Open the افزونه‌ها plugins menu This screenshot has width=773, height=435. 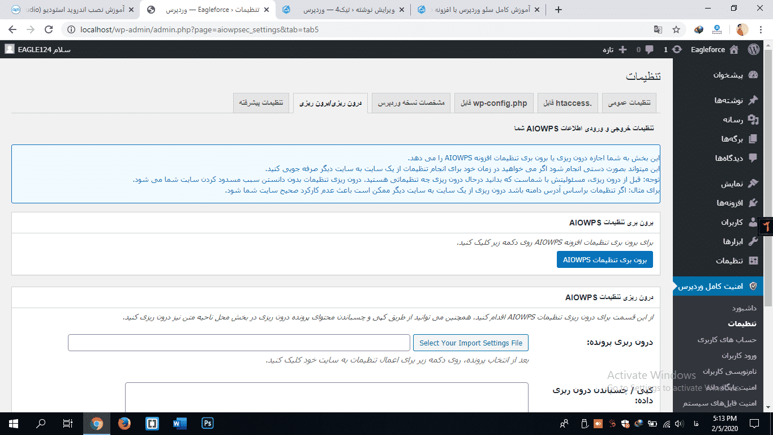click(x=719, y=203)
